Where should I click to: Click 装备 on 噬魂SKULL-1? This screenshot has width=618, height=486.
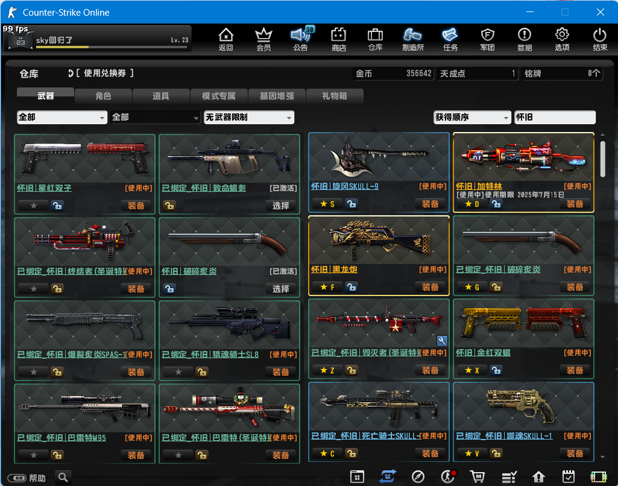(x=575, y=453)
